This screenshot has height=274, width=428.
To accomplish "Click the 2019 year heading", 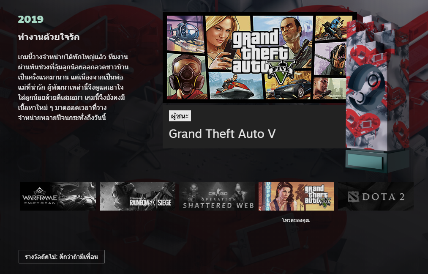I will point(31,19).
